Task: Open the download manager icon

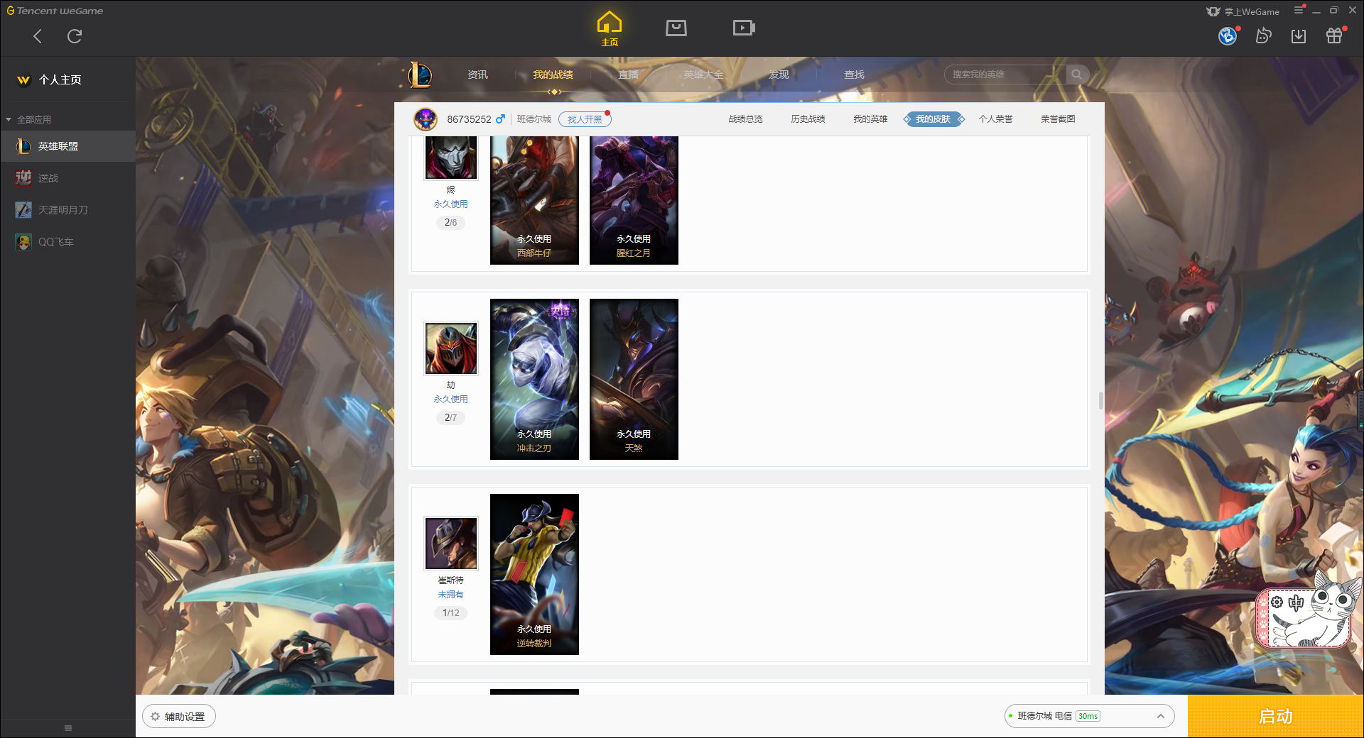Action: coord(1299,35)
